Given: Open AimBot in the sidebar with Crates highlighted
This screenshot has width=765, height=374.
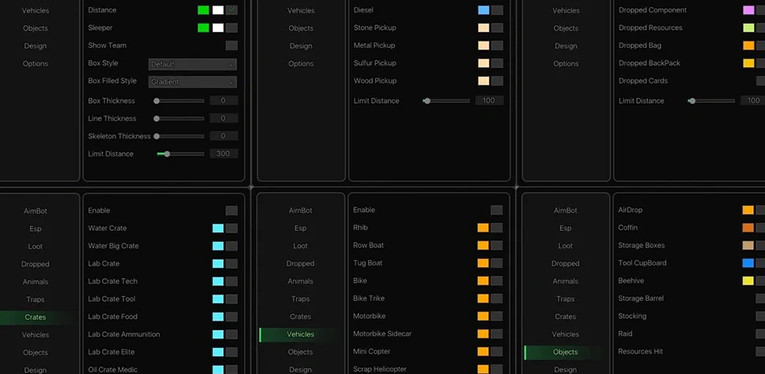Looking at the screenshot, I should pyautogui.click(x=35, y=211).
